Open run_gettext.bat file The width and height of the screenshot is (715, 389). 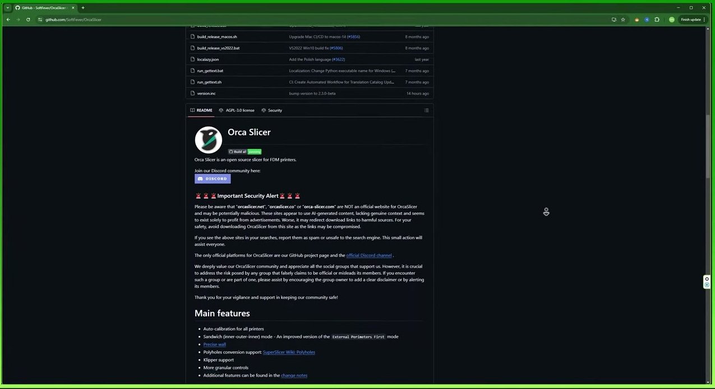(x=210, y=71)
